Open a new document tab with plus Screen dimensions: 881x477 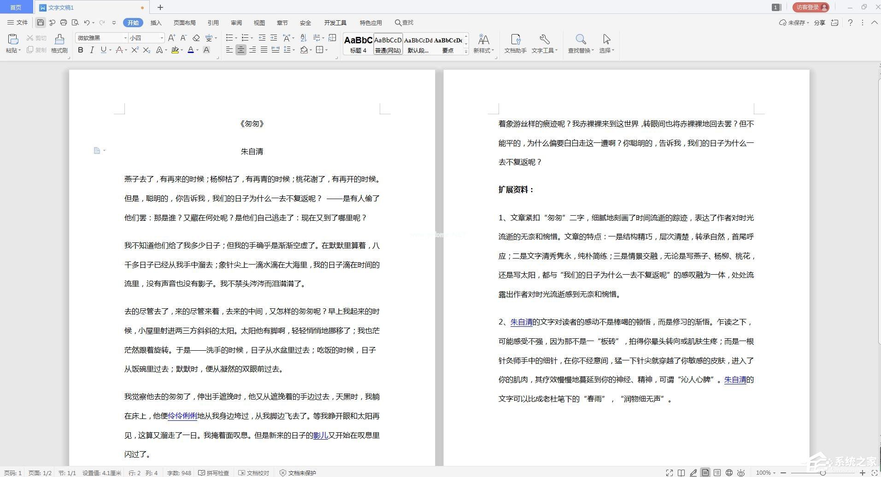coord(160,7)
